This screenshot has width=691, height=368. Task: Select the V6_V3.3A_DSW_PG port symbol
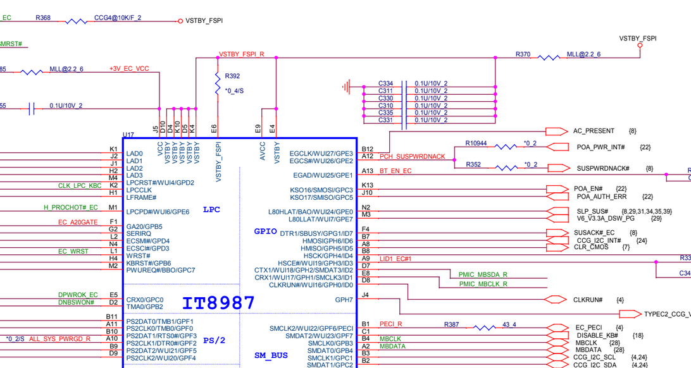557,218
